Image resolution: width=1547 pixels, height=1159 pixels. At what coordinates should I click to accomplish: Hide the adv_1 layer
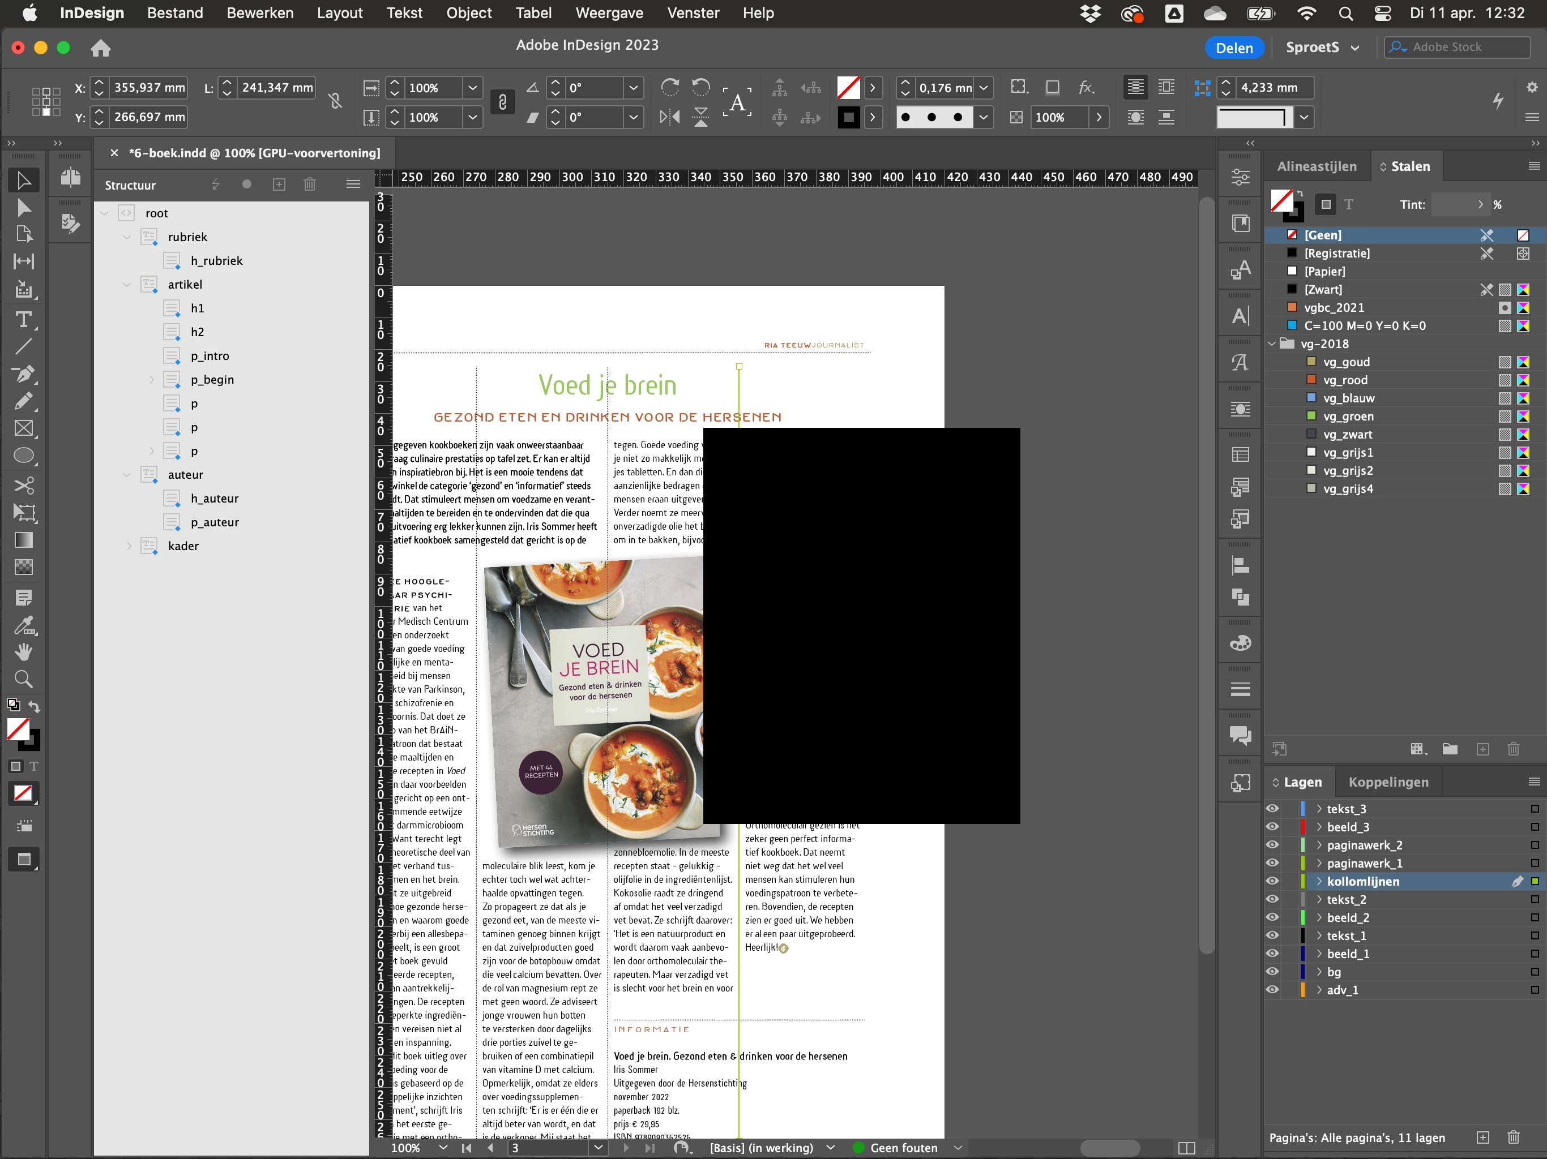point(1272,990)
